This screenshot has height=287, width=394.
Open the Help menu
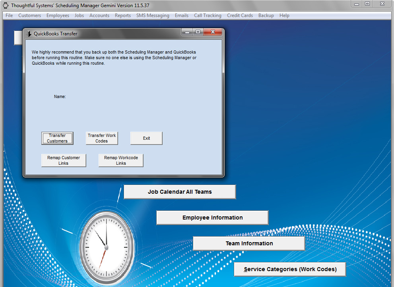(284, 15)
